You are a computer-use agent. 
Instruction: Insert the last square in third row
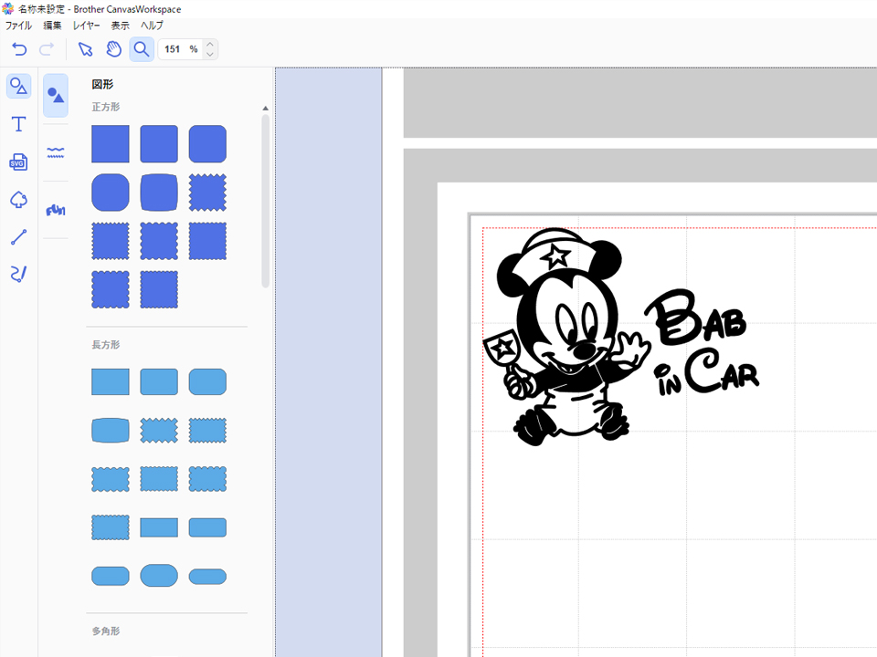point(207,241)
